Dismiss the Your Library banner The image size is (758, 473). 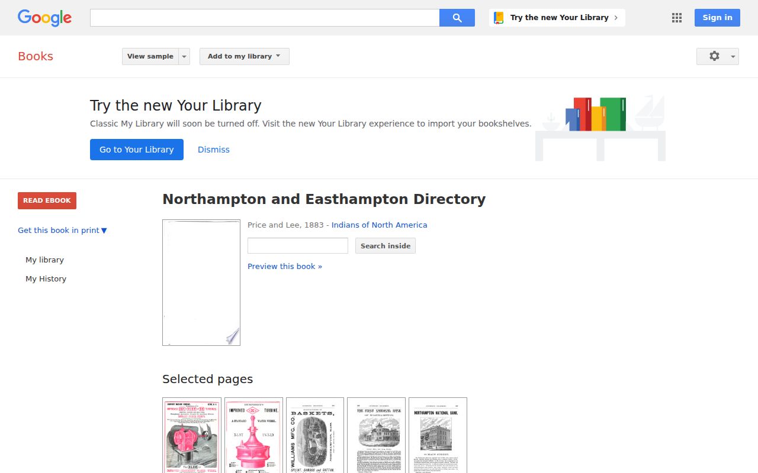coord(214,150)
